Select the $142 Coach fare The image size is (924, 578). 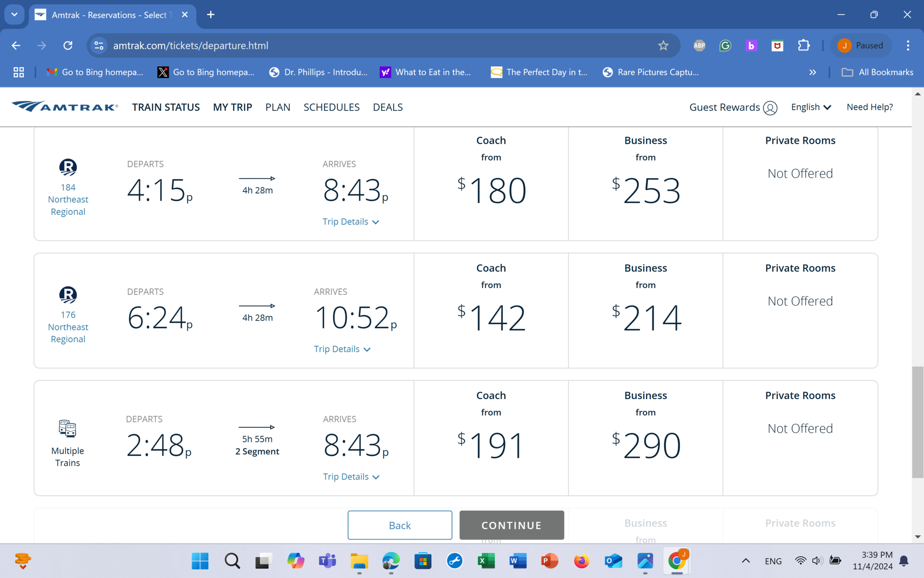(x=491, y=318)
